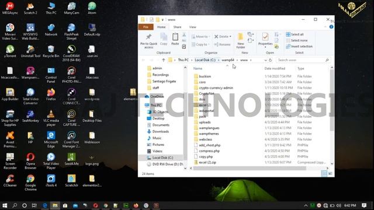Select OneDrive in navigation pane
374x210 pixels.
pos(157,96)
